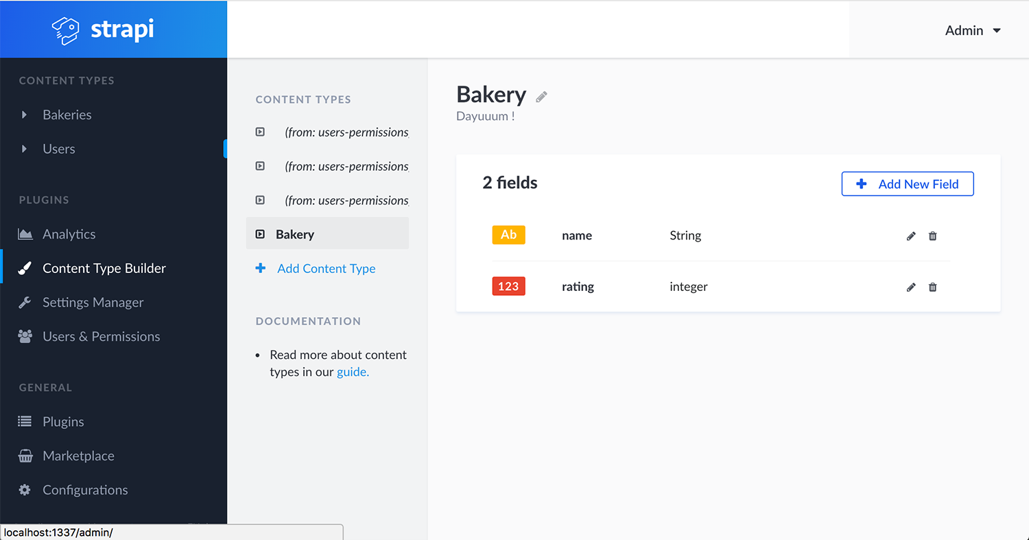This screenshot has height=540, width=1029.
Task: Select first users-permissions content type
Action: (x=346, y=132)
